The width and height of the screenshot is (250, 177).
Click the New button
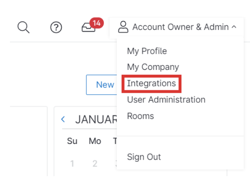point(102,85)
